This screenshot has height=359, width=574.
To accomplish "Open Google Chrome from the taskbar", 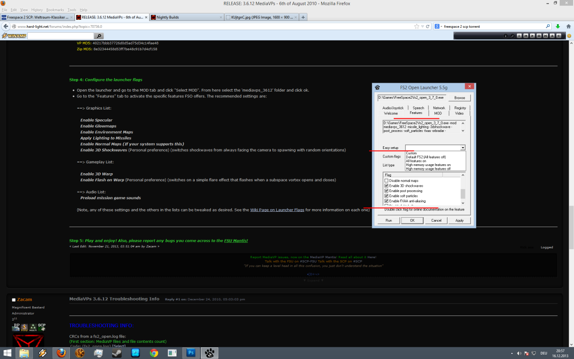I will point(154,353).
